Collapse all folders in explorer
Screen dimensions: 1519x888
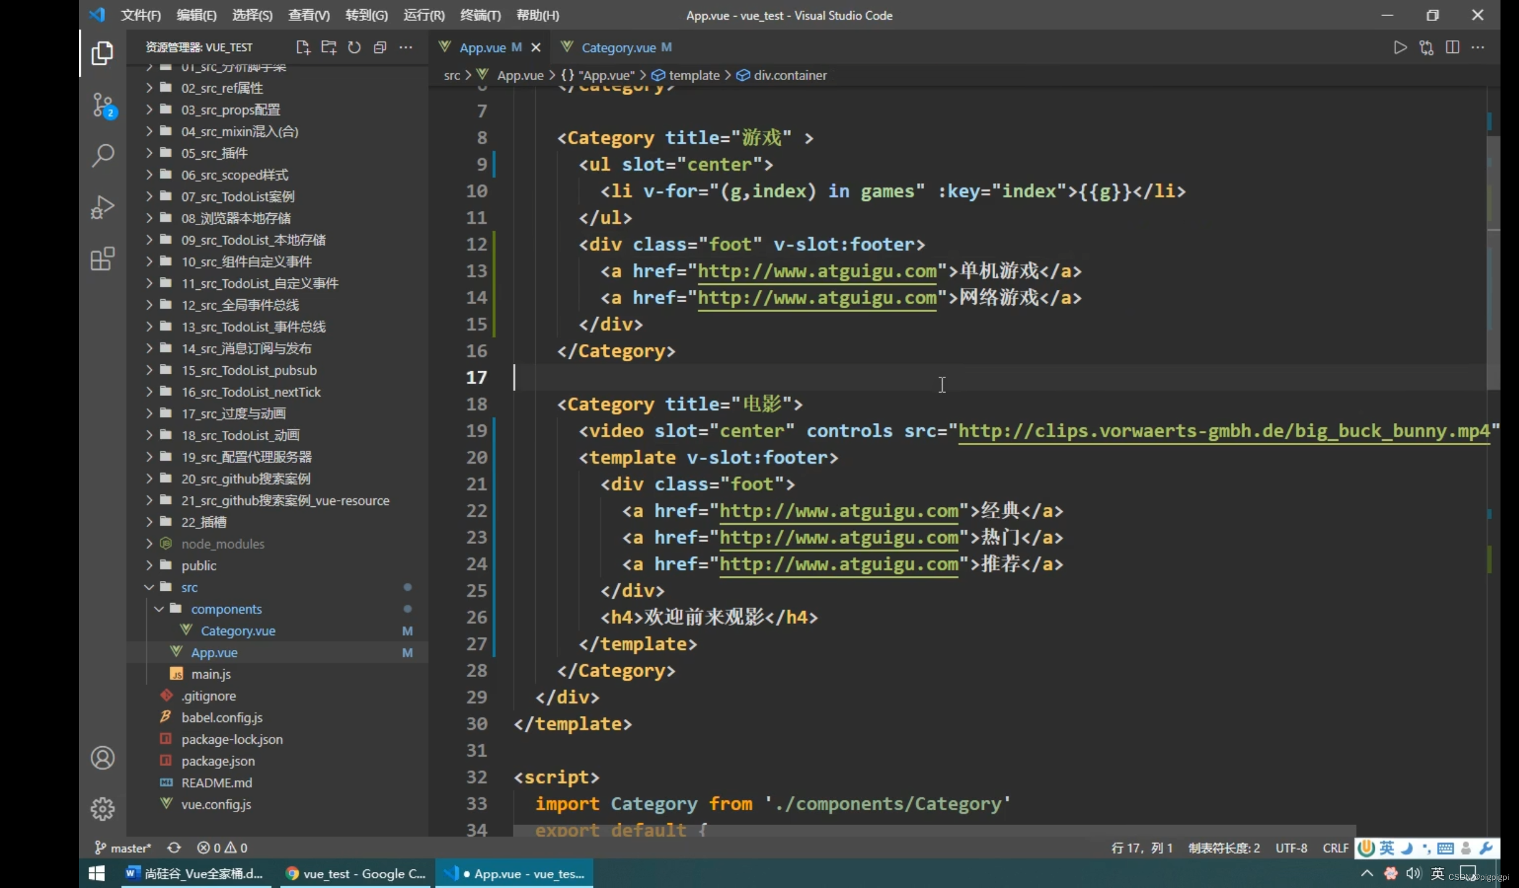point(380,47)
